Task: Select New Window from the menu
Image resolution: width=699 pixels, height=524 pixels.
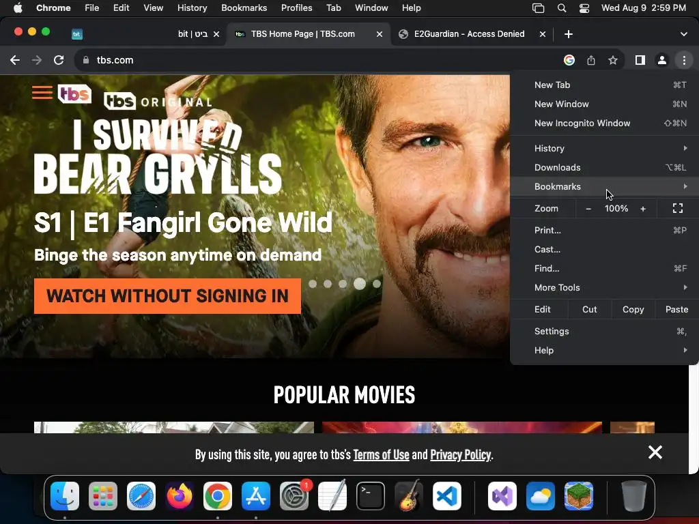Action: click(603, 104)
